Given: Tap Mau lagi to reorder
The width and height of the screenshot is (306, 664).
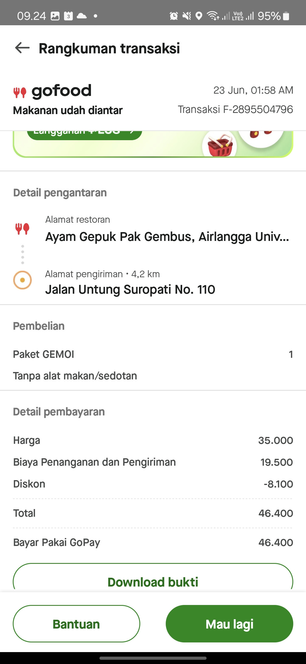Looking at the screenshot, I should click(x=229, y=624).
